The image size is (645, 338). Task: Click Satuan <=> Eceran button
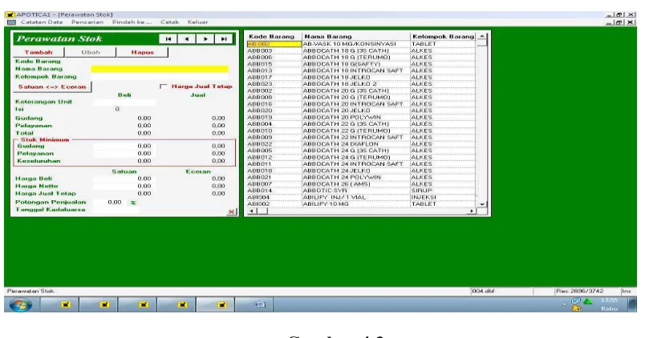click(x=52, y=87)
